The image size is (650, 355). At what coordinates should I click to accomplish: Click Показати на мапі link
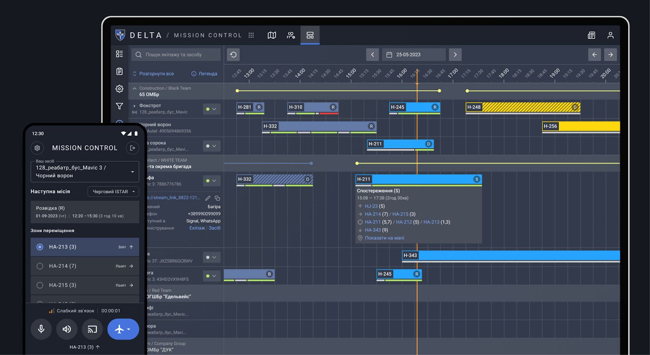click(x=384, y=238)
